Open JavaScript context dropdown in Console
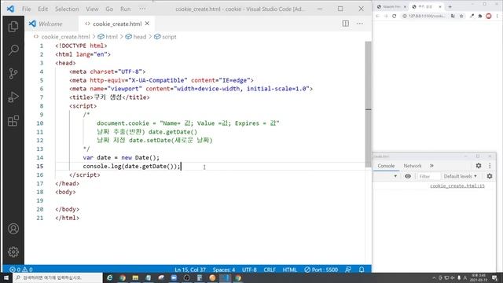Viewport: 503px width, 283px height. click(x=395, y=176)
